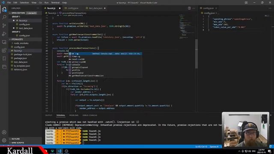The height and width of the screenshot is (154, 274).
Task: Click processNewTransactions in the breadcrumb
Action: (x=74, y=13)
